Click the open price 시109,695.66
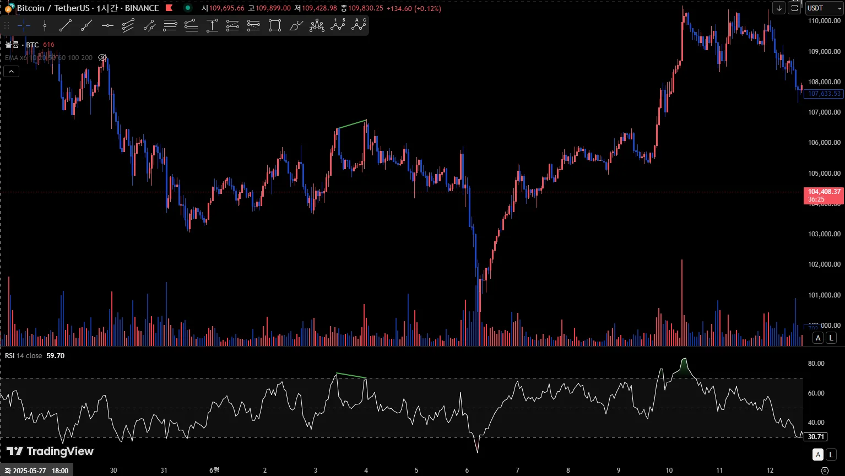 (223, 8)
